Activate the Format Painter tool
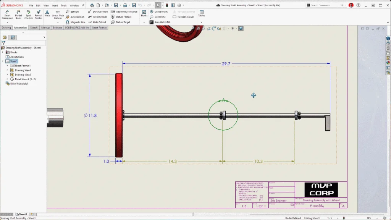 click(x=39, y=15)
